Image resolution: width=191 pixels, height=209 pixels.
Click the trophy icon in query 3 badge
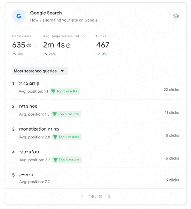[55, 137]
